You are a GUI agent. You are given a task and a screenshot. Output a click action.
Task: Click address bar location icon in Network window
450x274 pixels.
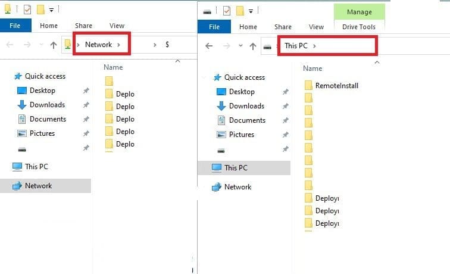(x=68, y=45)
